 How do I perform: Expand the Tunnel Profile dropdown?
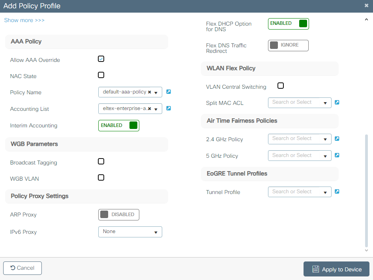tap(299, 192)
